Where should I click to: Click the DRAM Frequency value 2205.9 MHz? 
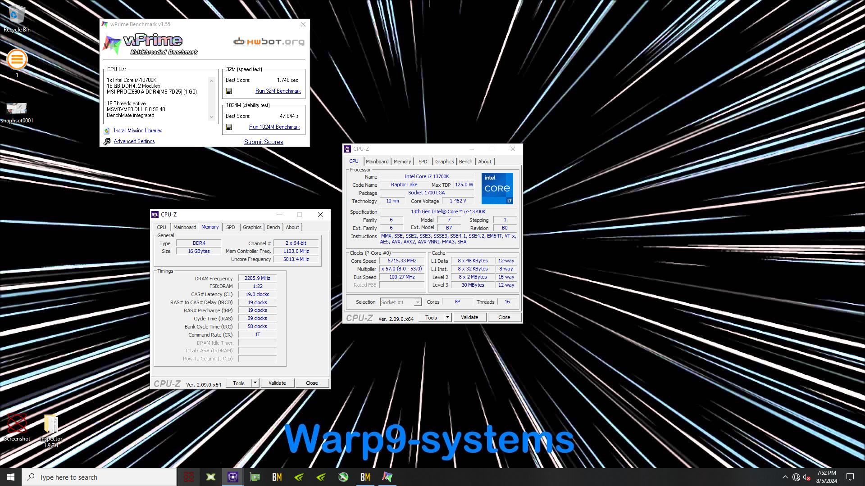coord(257,278)
